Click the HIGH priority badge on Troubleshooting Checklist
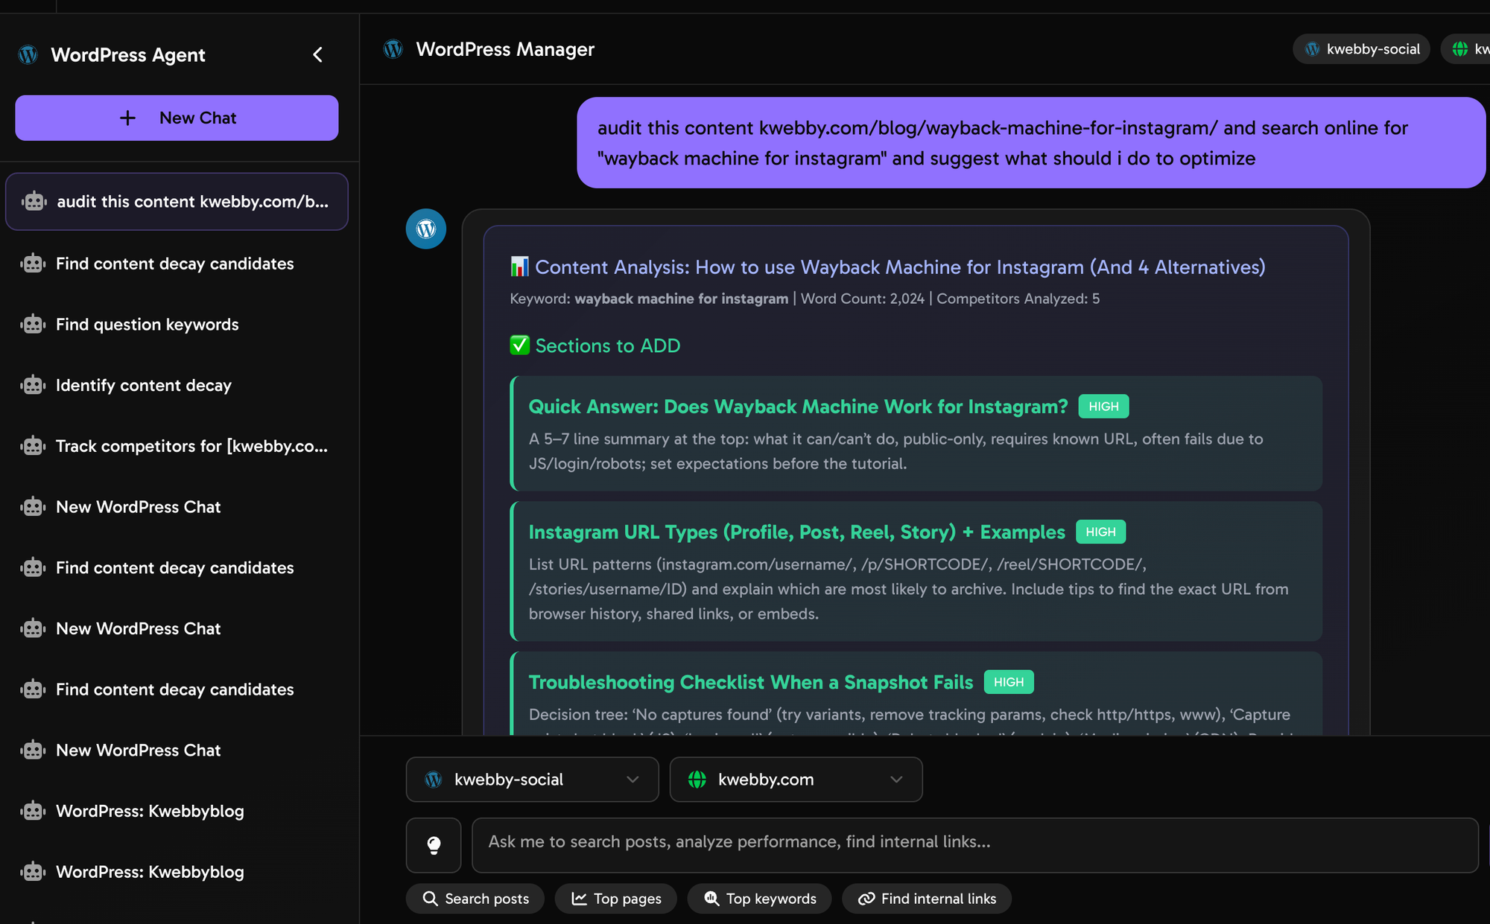1490x924 pixels. pyautogui.click(x=1008, y=681)
